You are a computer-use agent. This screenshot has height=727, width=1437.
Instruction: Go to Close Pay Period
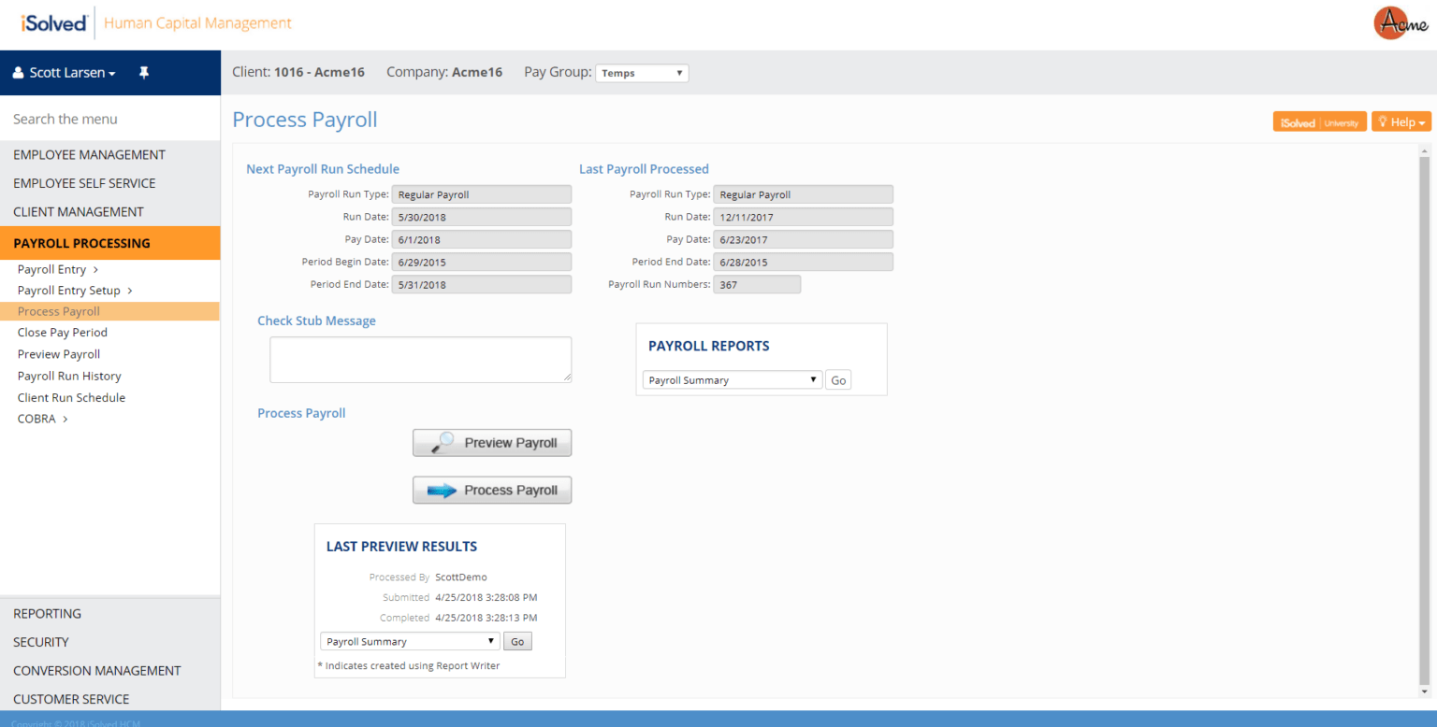[x=63, y=333]
